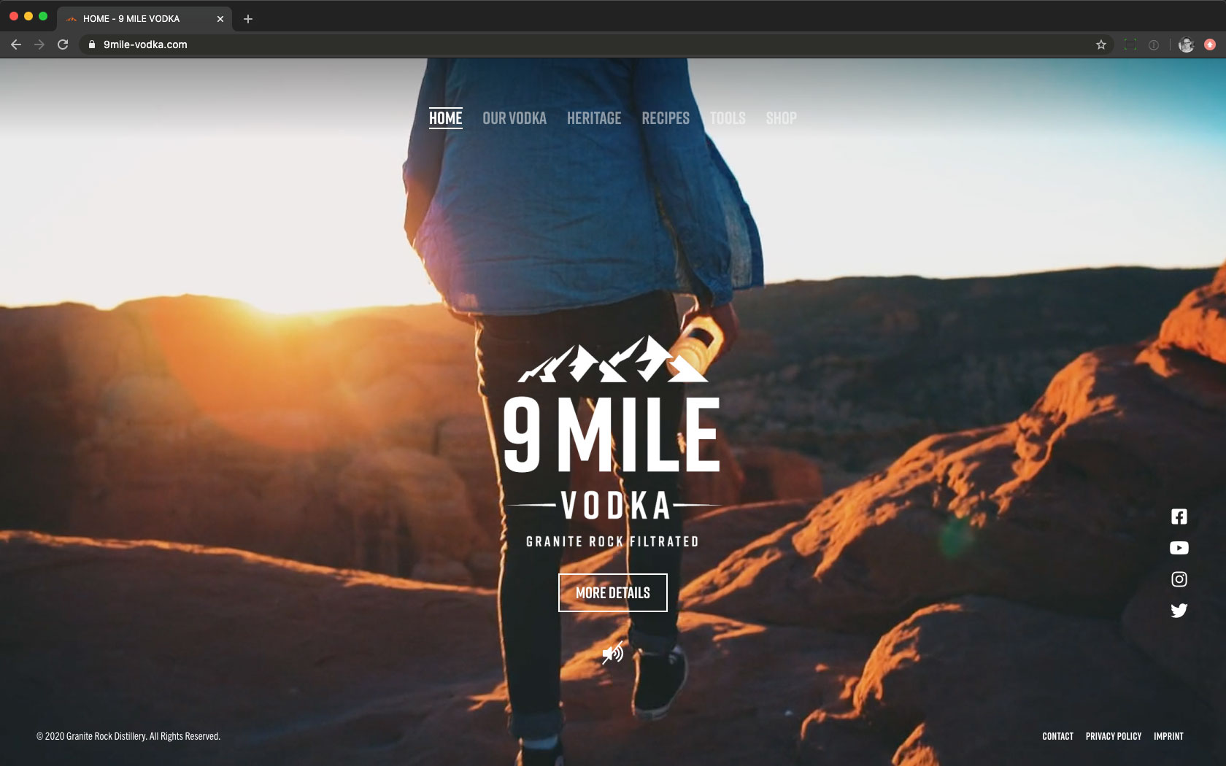
Task: Visit the SHOP page
Action: pos(781,118)
